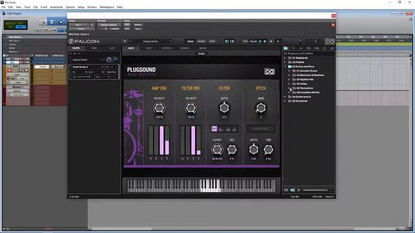Screen dimensions: 415x233
Task: Click the COMPARE button in plugin header
Action: tap(114, 28)
